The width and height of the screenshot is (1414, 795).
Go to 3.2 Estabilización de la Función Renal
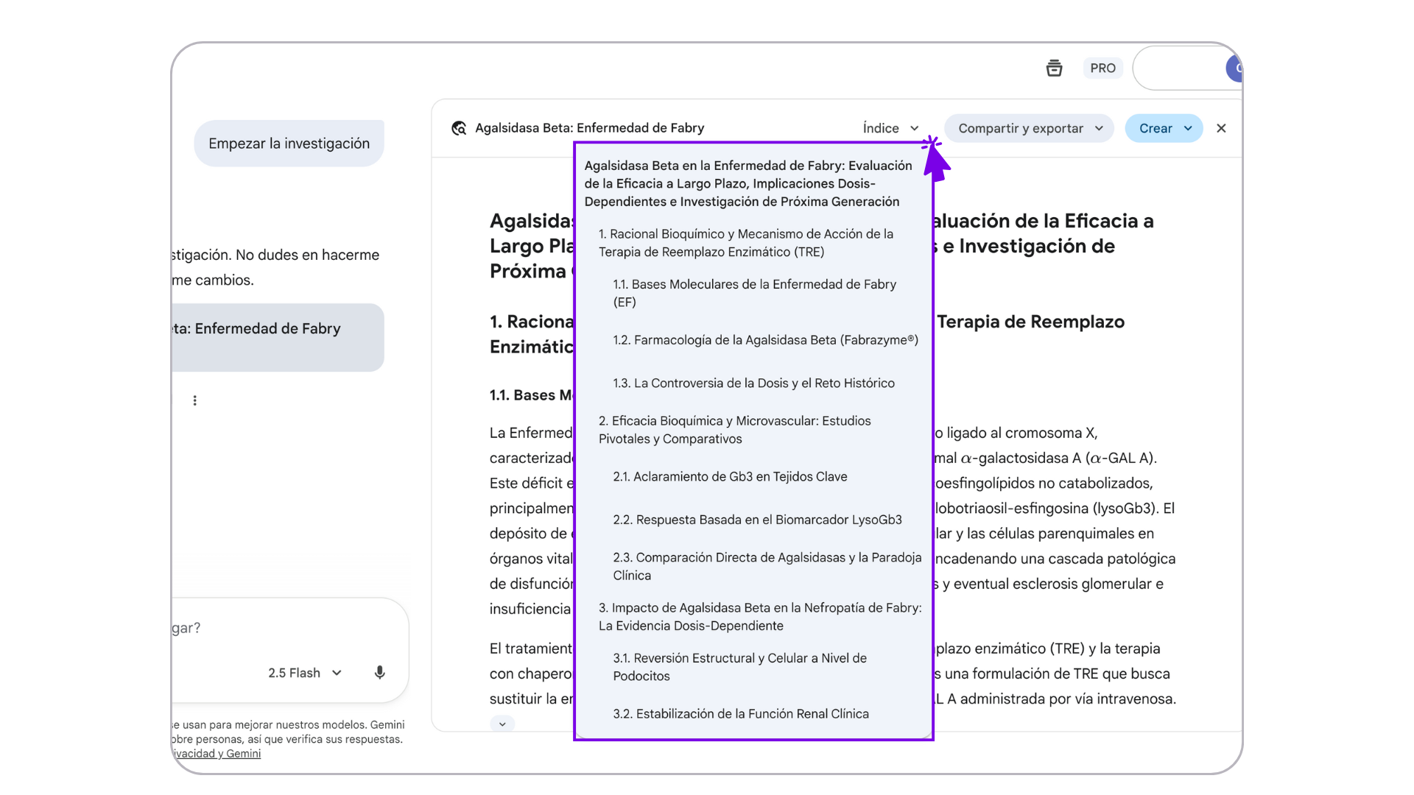click(x=740, y=714)
